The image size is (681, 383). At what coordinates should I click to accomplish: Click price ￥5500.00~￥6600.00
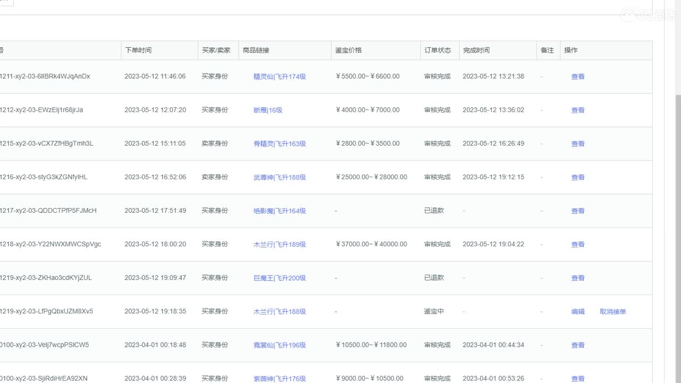coord(367,76)
